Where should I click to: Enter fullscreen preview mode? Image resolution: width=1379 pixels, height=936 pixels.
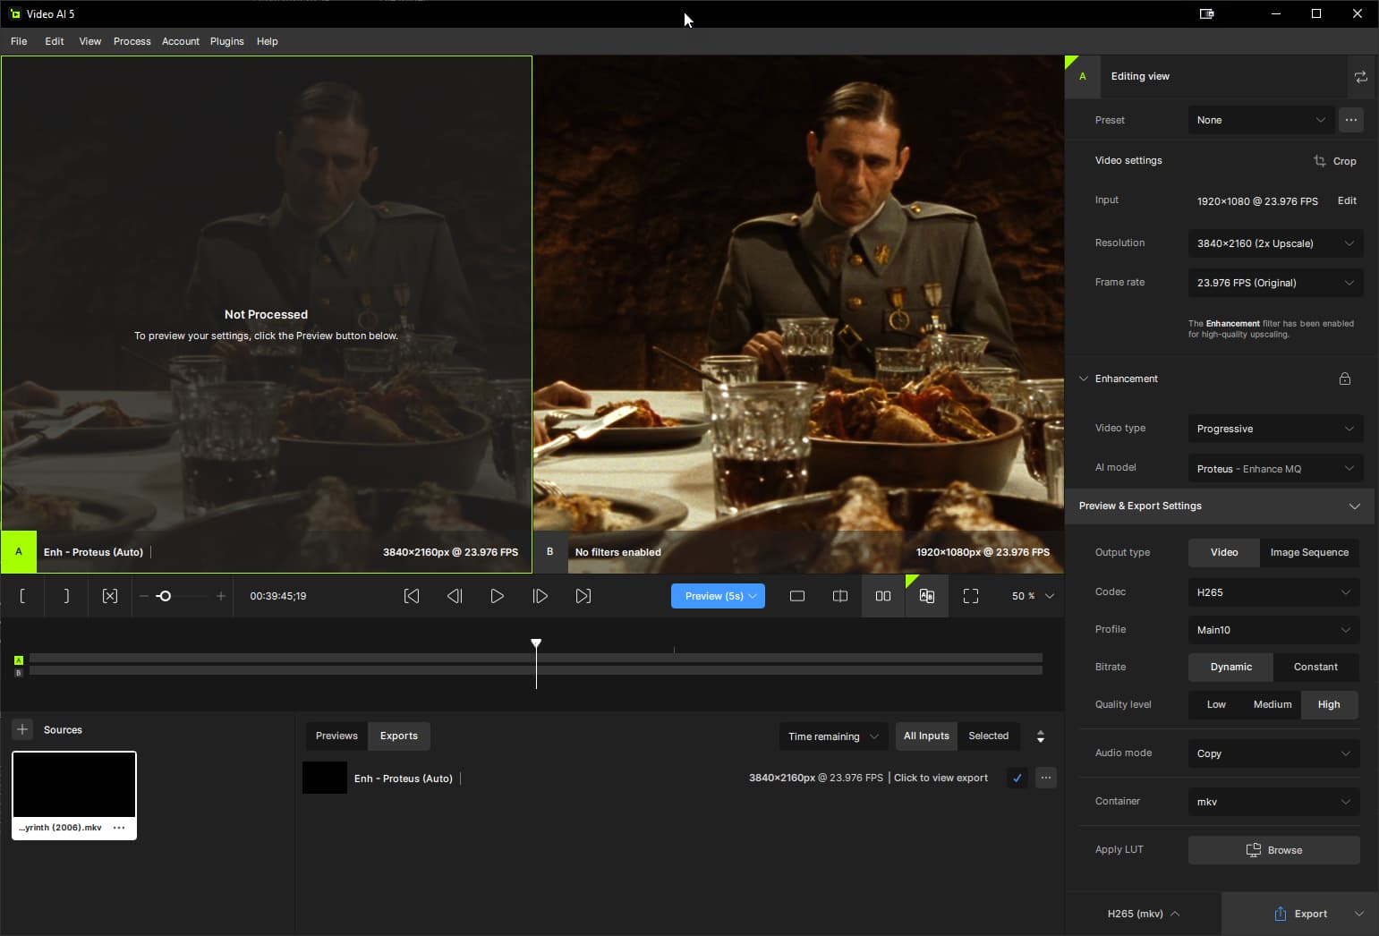click(970, 596)
